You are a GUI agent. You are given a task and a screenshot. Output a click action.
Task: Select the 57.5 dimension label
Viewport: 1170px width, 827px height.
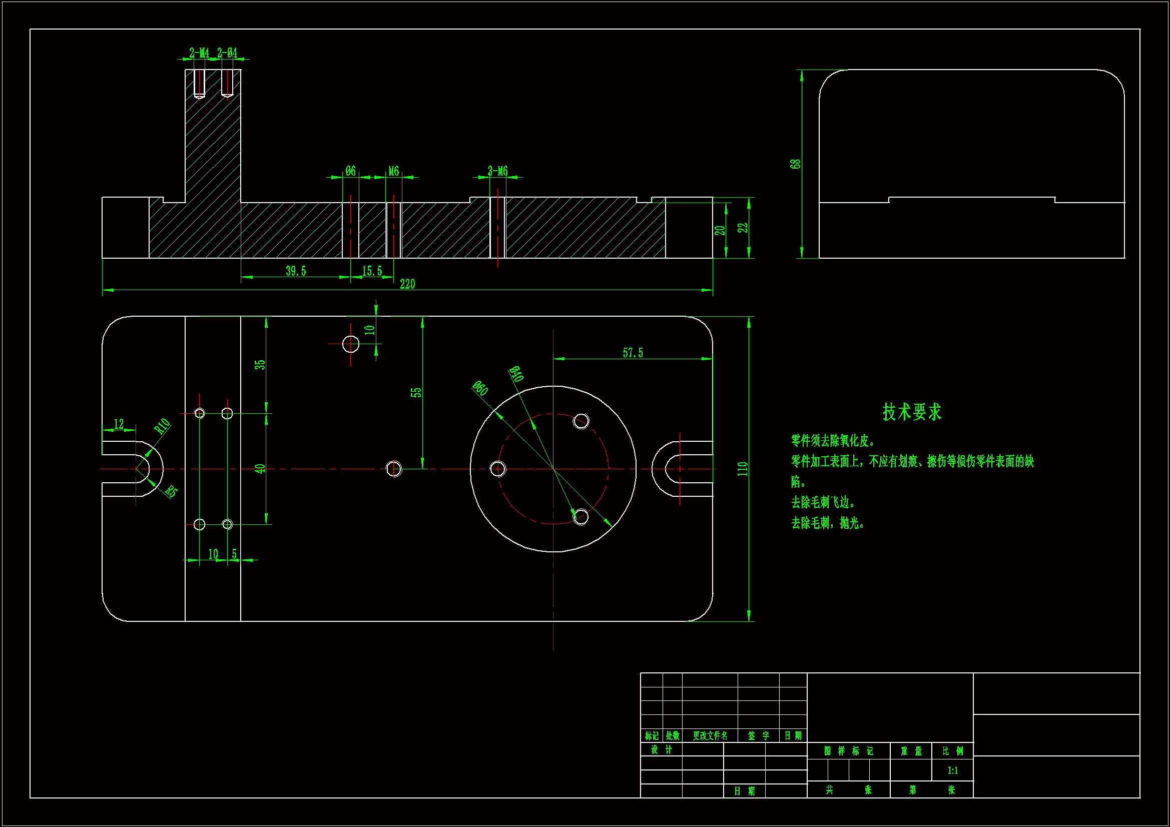point(633,353)
